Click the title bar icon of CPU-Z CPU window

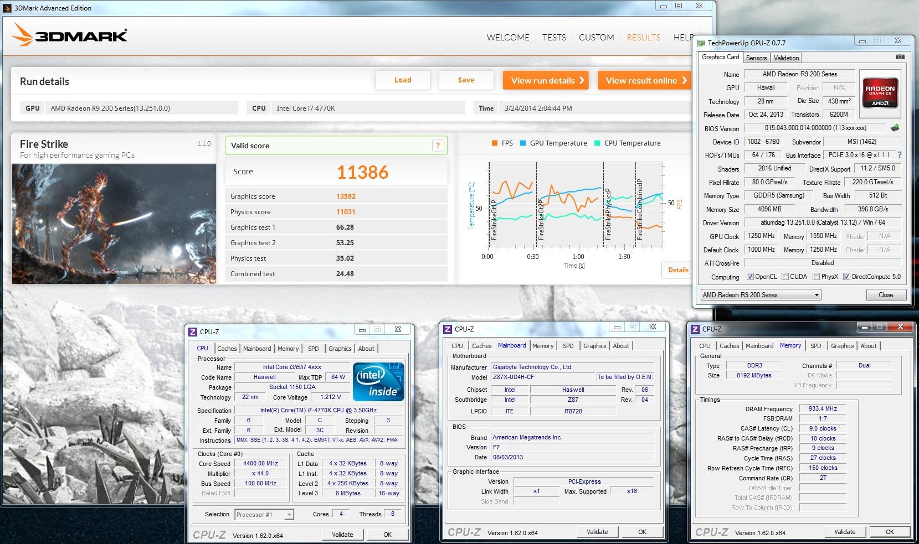pyautogui.click(x=193, y=331)
